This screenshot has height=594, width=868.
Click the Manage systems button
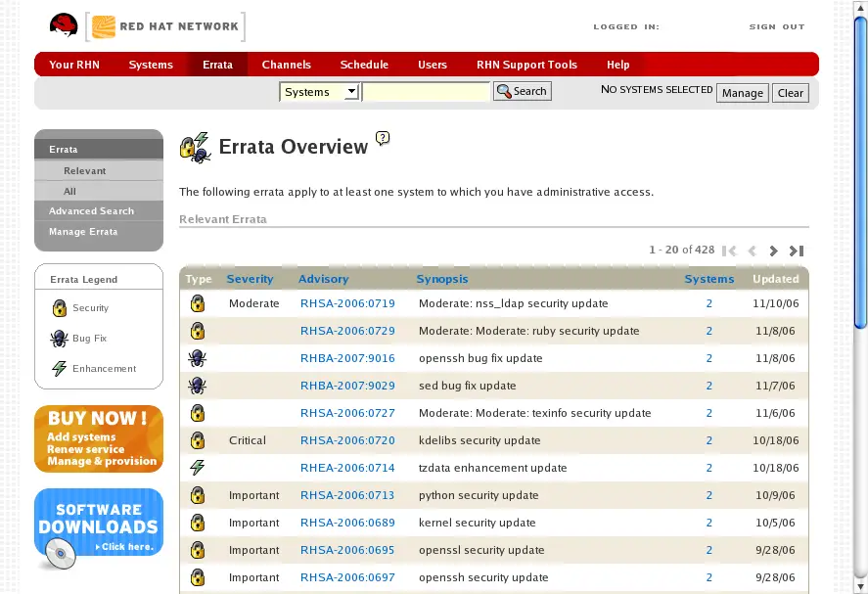click(x=742, y=93)
